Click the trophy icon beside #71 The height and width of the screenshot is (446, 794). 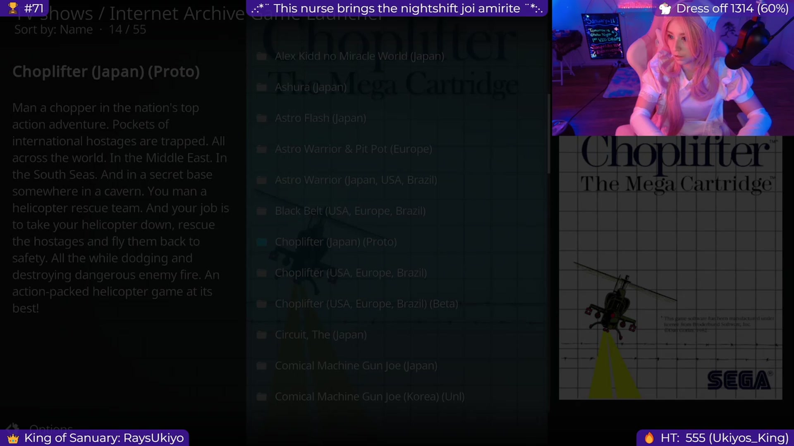pyautogui.click(x=13, y=8)
